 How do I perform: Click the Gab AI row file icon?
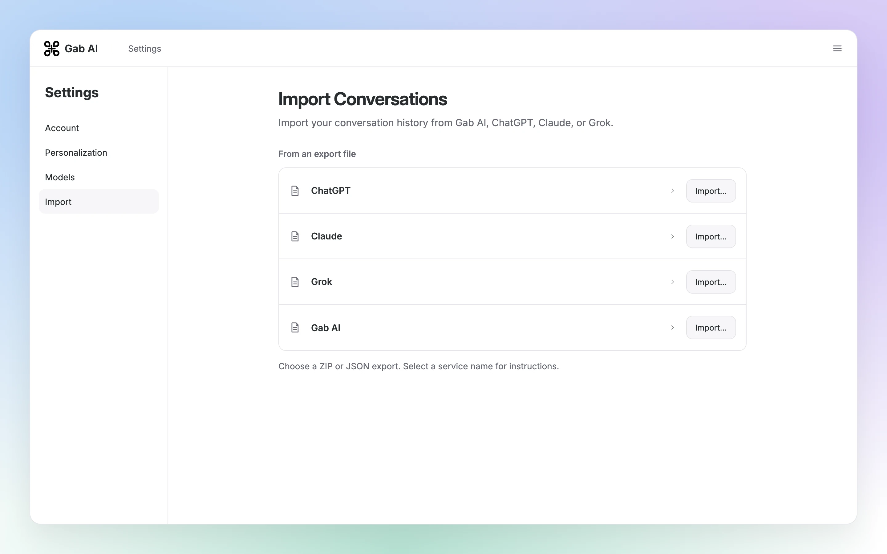[295, 327]
